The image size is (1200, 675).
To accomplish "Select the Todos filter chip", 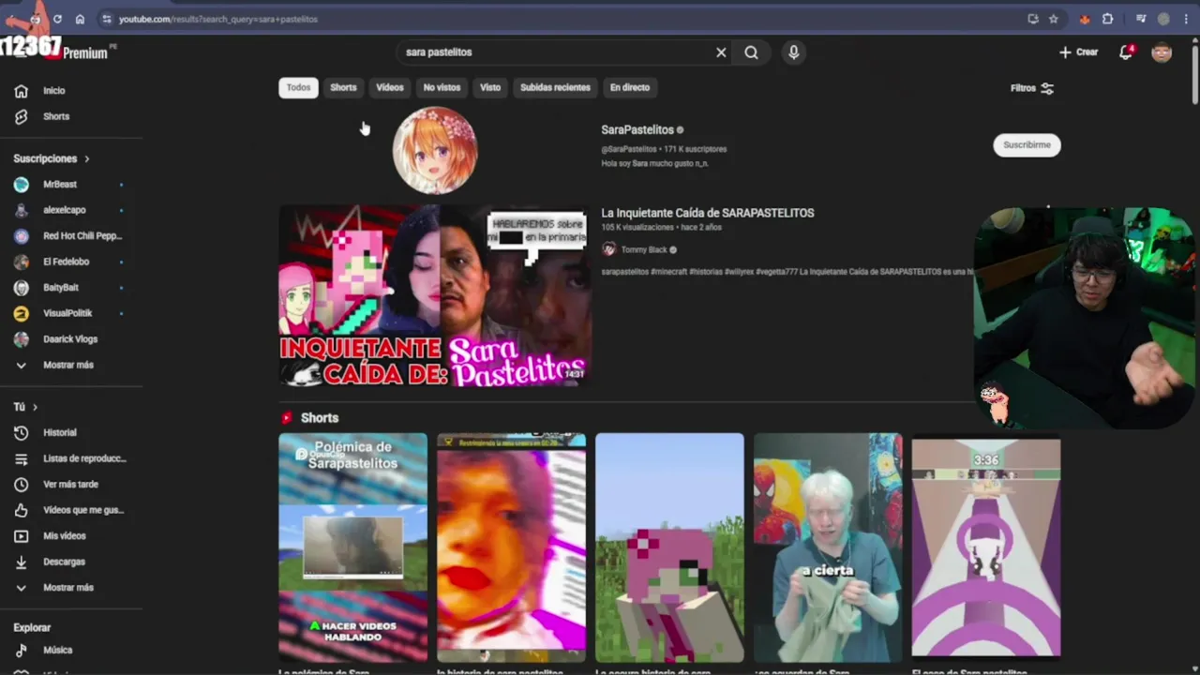I will [298, 87].
